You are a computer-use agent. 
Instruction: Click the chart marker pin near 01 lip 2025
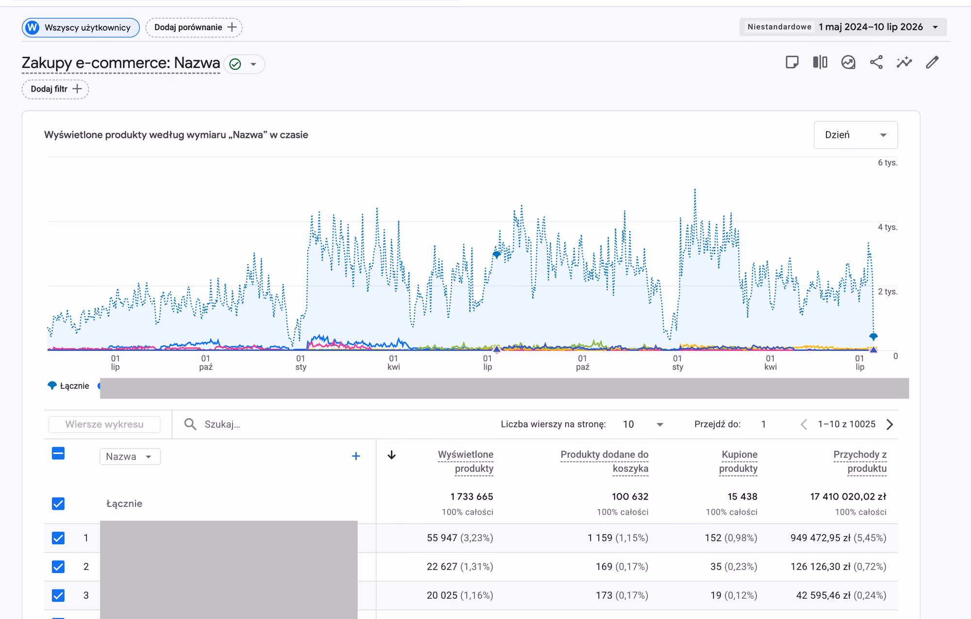(x=496, y=254)
